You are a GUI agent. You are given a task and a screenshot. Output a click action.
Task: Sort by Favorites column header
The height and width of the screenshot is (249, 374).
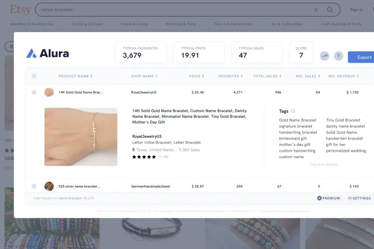point(230,76)
